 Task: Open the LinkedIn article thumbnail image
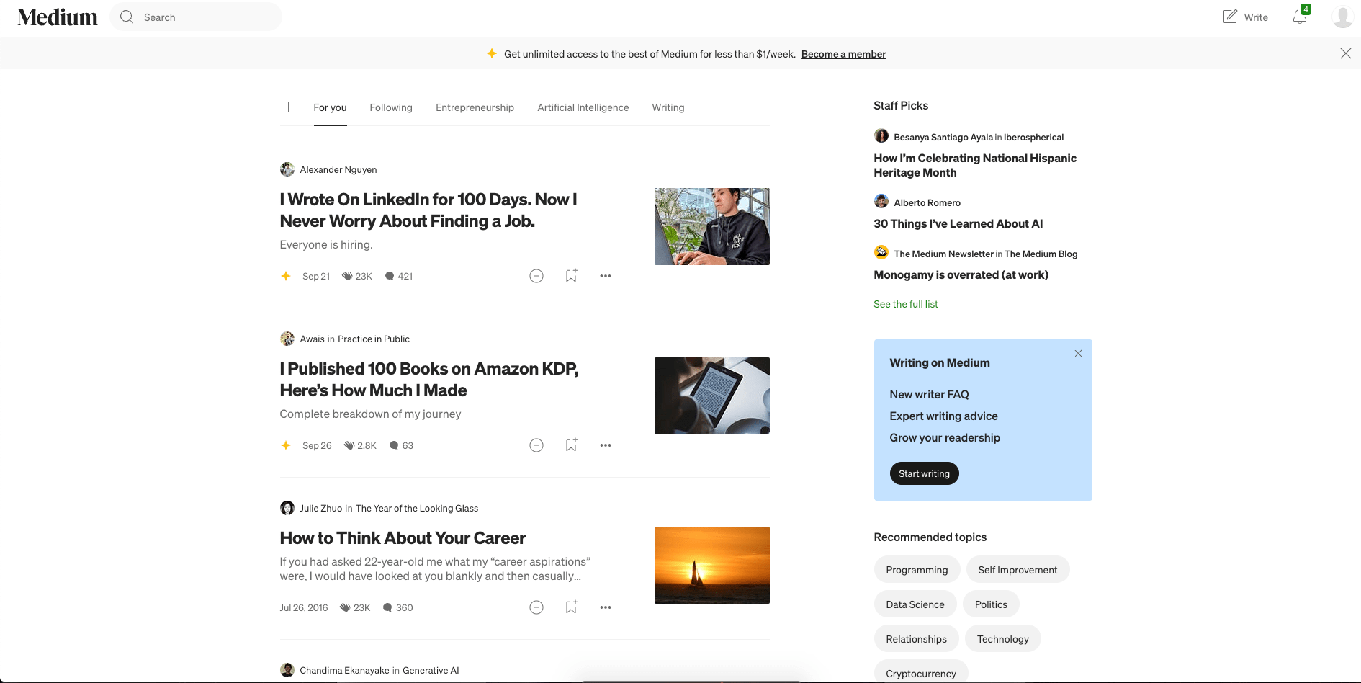711,226
